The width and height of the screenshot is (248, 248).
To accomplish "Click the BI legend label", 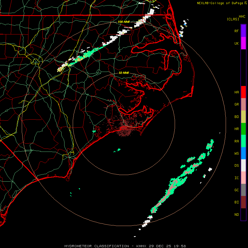I will pos(236,202).
